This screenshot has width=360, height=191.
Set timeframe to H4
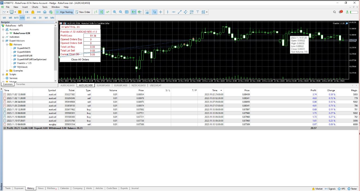pyautogui.click(x=34, y=18)
